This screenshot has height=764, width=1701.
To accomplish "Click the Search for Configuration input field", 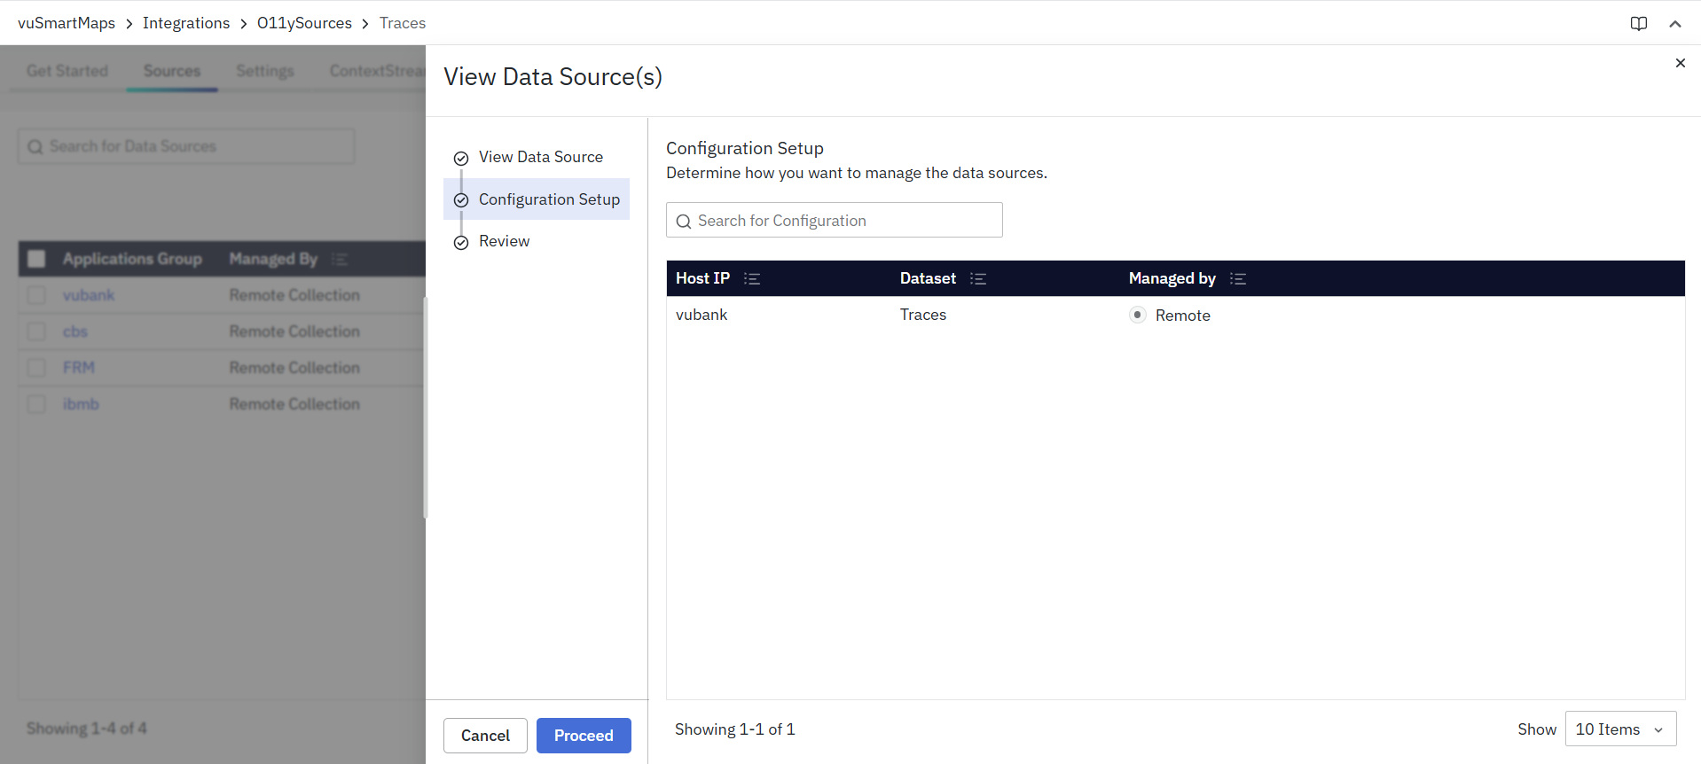I will click(x=847, y=221).
